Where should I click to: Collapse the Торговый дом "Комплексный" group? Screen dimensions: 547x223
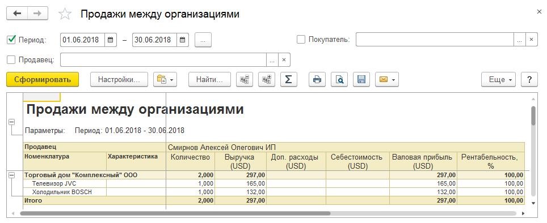(11, 175)
